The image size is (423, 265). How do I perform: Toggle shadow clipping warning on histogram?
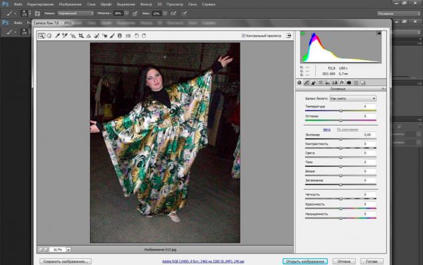point(302,33)
